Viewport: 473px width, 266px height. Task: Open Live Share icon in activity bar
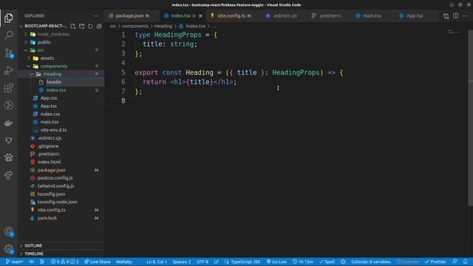(x=8, y=175)
